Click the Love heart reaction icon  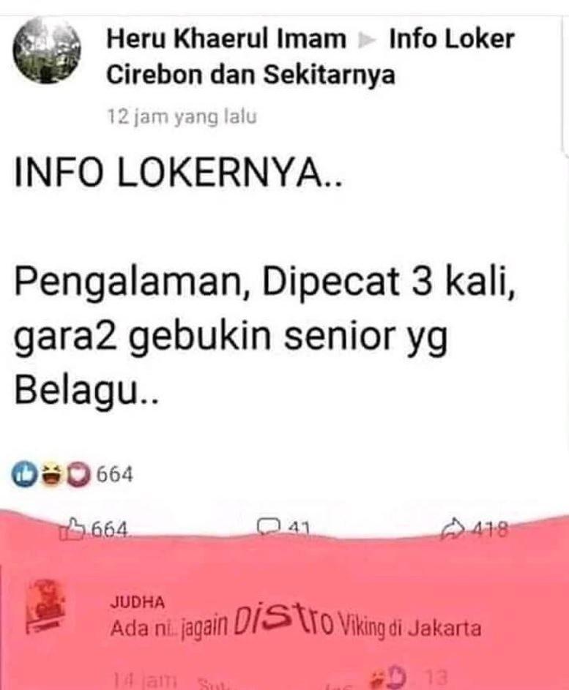point(78,475)
